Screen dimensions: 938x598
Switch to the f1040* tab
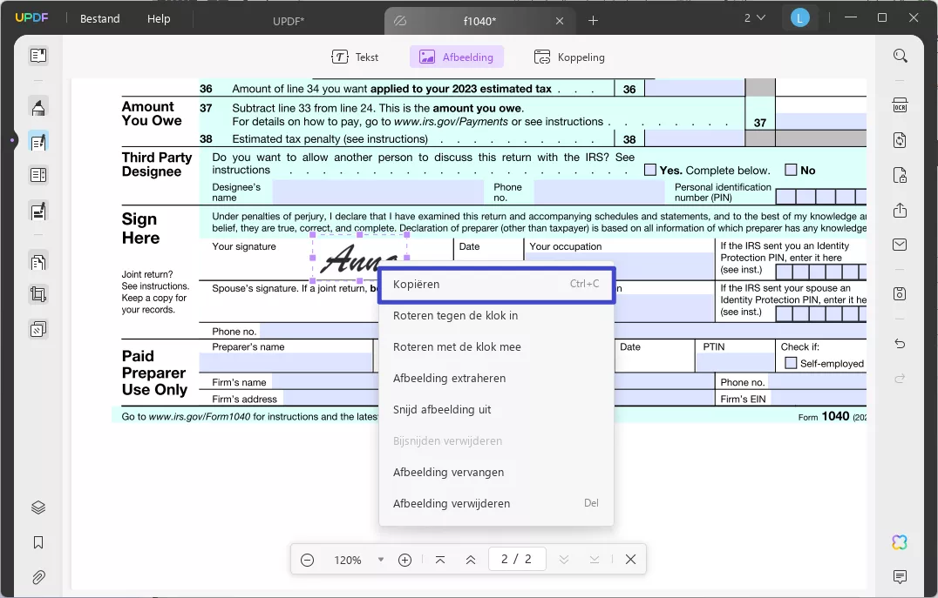click(x=479, y=21)
